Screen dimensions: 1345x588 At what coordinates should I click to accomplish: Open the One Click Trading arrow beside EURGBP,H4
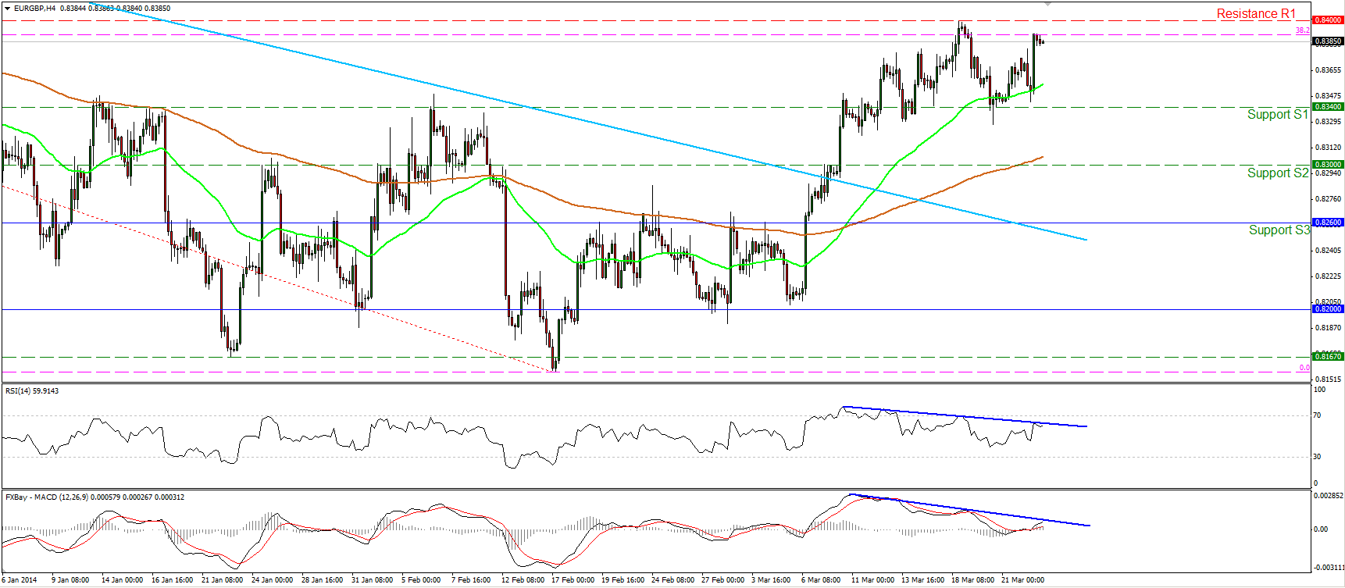click(x=8, y=8)
